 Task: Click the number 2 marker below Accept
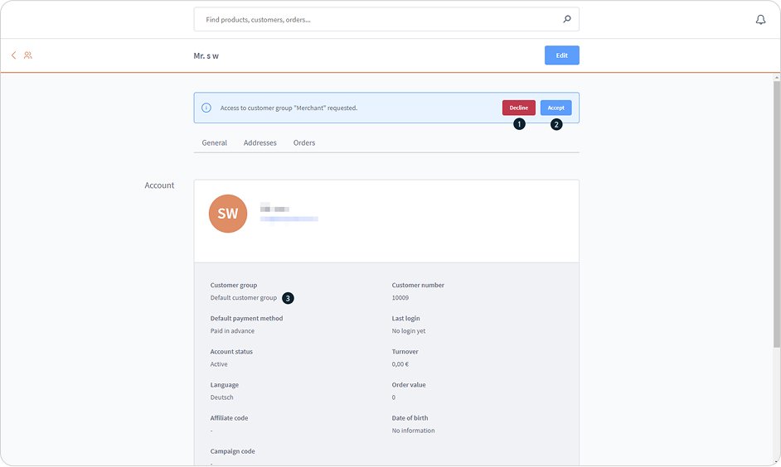[556, 124]
